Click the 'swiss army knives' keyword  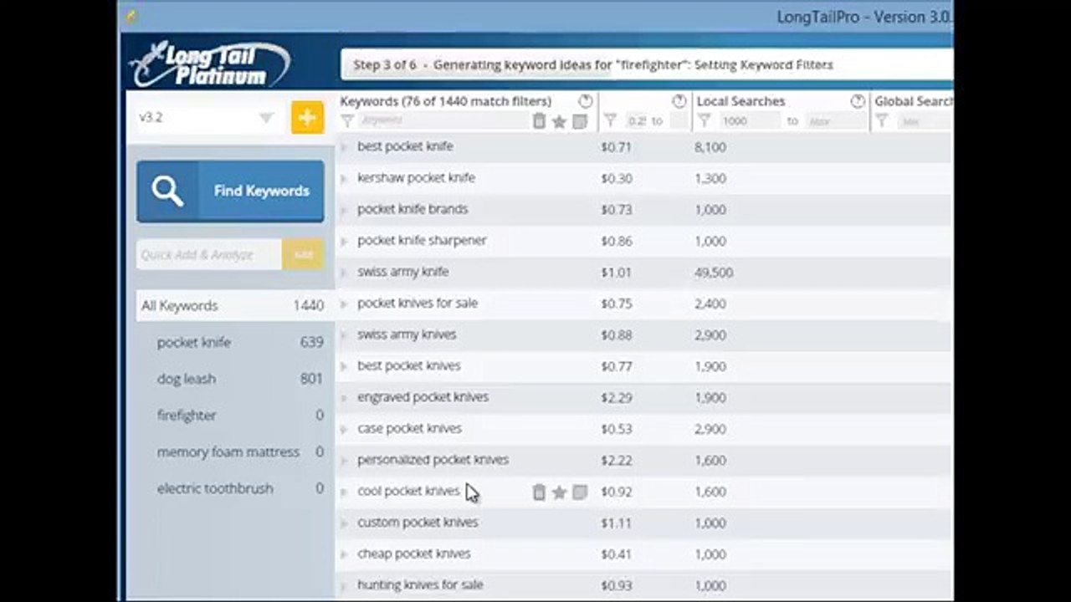(x=407, y=334)
